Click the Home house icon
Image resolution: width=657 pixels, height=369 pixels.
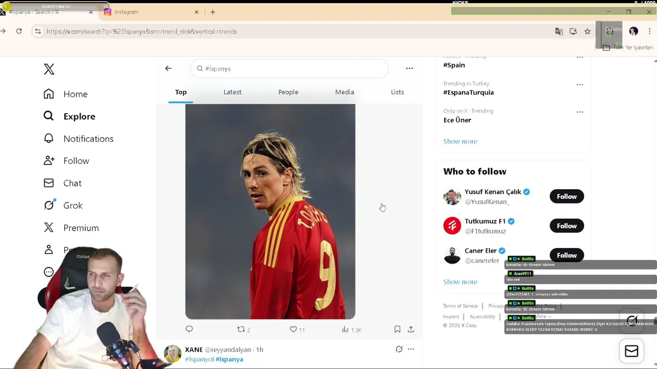pyautogui.click(x=49, y=94)
